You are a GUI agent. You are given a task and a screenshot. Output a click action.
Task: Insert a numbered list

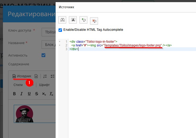click(x=45, y=76)
